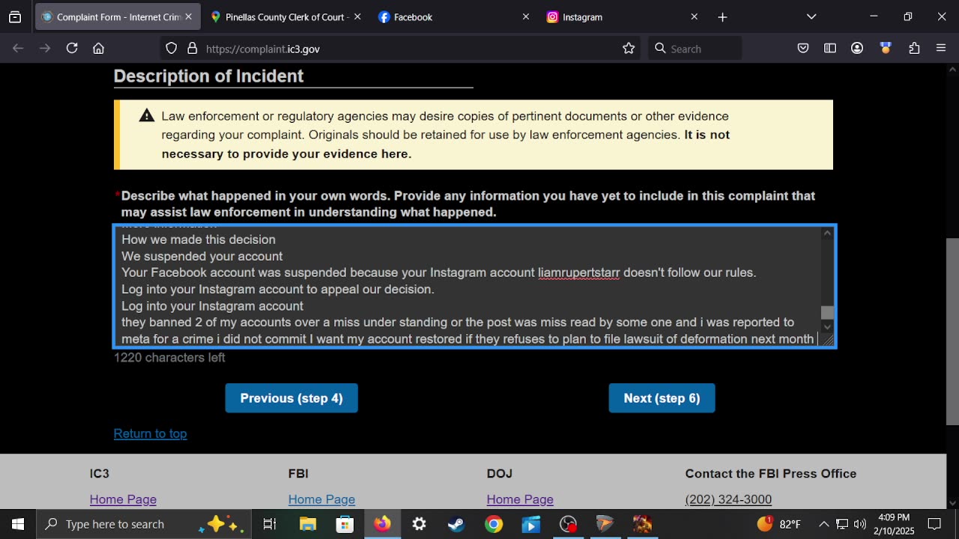Click the Previous (step 4) button

point(291,398)
